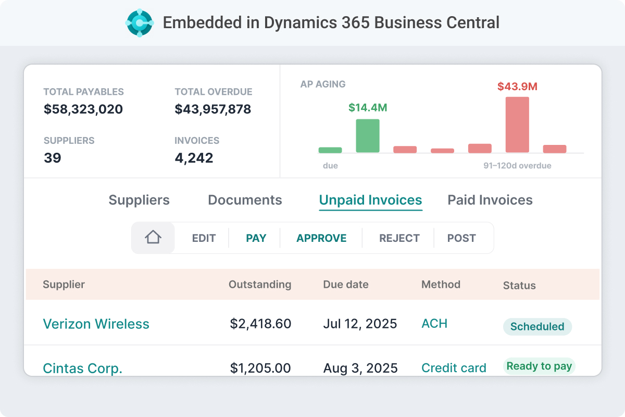The width and height of the screenshot is (625, 417).
Task: Open the Cintas Corp. supplier link
Action: (x=82, y=368)
